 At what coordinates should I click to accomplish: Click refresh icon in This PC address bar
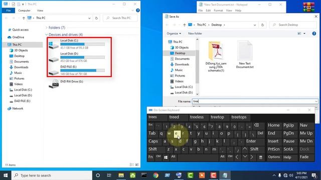tap(96, 18)
